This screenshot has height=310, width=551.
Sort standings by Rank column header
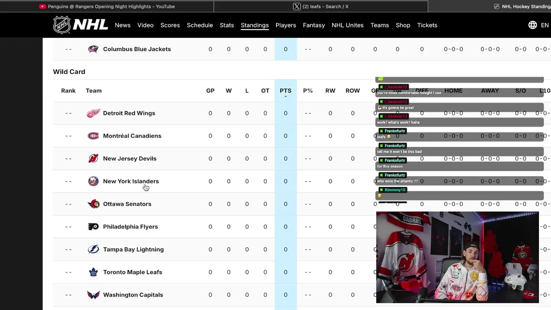click(68, 91)
